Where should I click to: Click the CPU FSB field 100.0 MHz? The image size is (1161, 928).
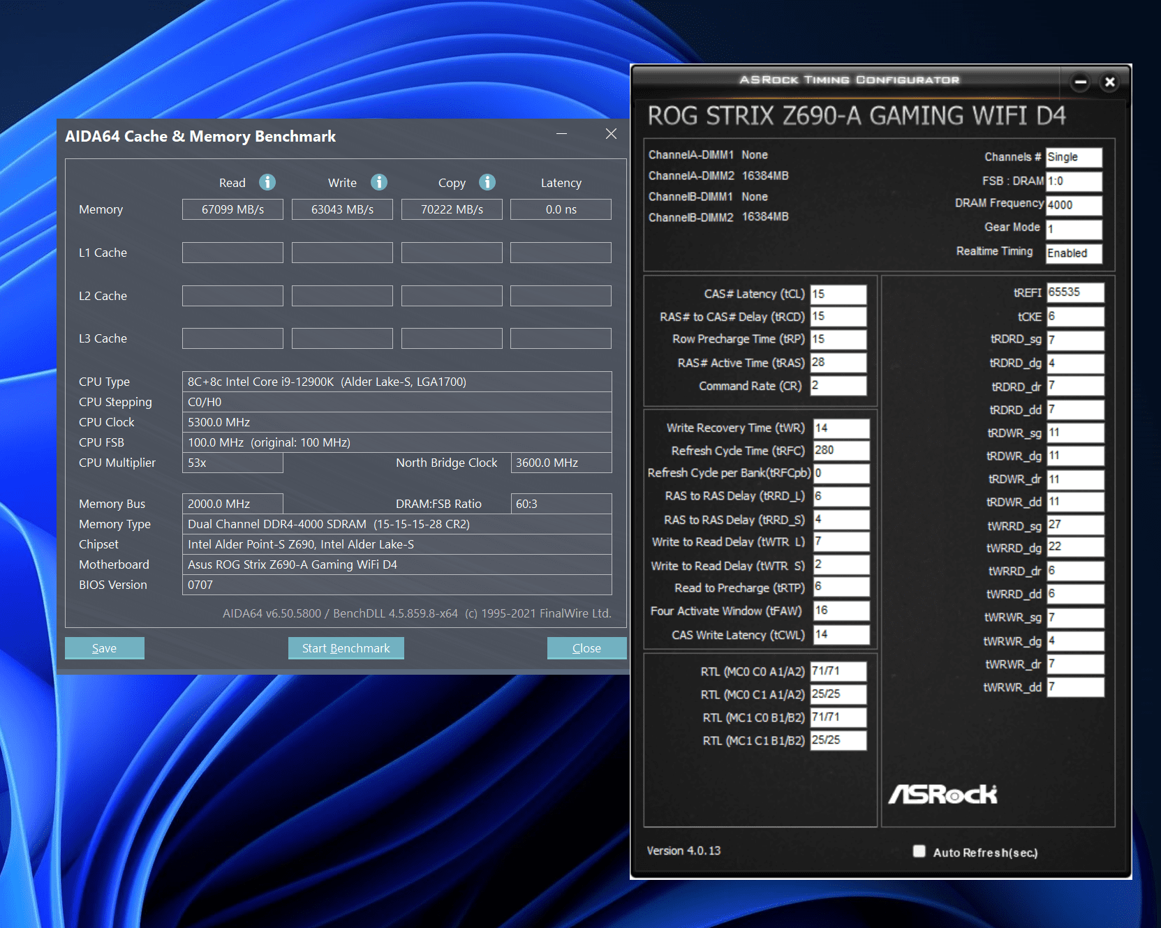tap(397, 442)
